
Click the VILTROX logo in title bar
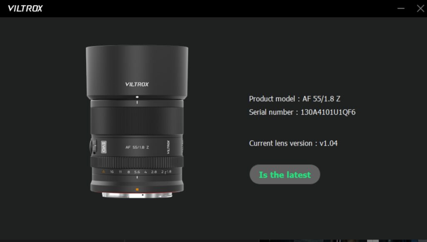[x=25, y=8]
